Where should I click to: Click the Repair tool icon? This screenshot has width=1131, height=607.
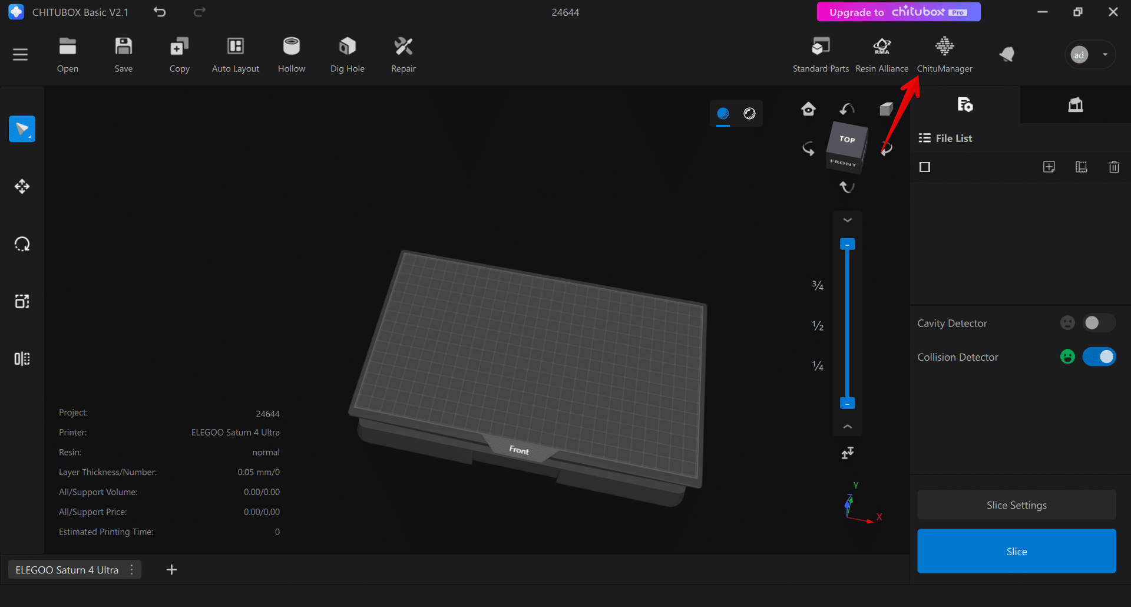[403, 54]
